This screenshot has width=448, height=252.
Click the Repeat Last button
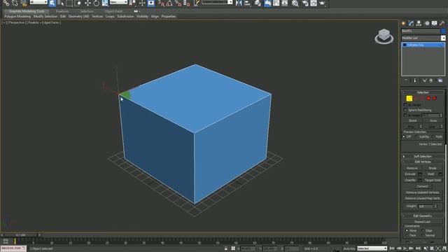tap(422, 222)
